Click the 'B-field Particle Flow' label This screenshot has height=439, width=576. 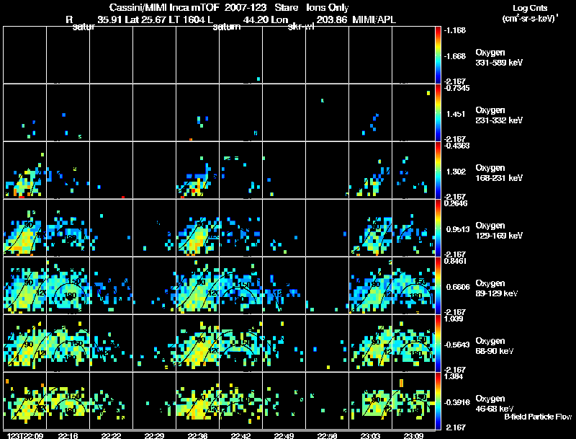click(x=538, y=417)
